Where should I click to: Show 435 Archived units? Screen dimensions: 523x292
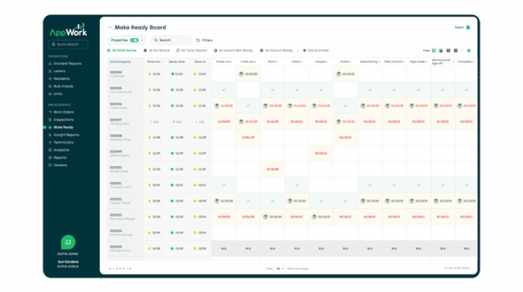316,51
